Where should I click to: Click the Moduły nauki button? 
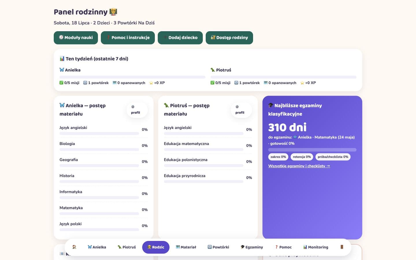coord(76,38)
